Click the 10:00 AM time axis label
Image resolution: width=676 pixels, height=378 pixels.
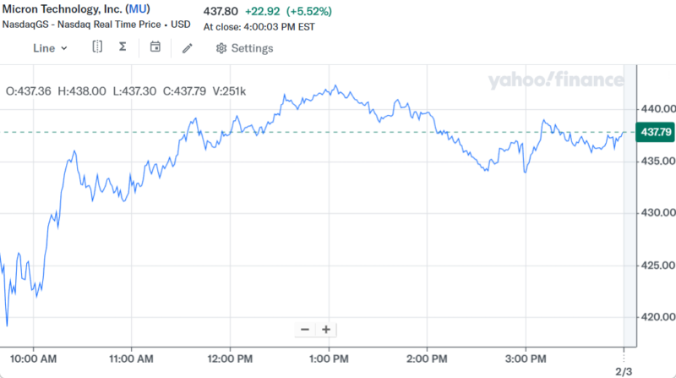coord(35,358)
